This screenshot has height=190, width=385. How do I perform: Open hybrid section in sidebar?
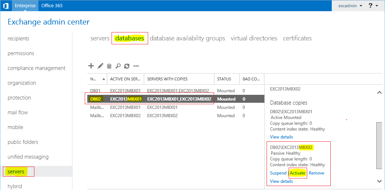15,186
